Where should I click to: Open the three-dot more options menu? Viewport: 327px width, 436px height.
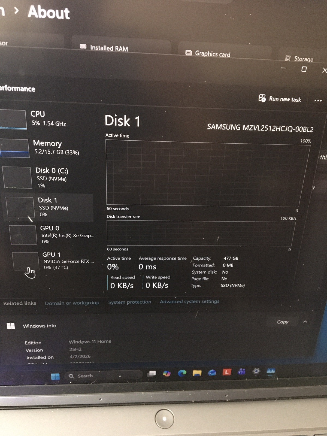(x=318, y=101)
